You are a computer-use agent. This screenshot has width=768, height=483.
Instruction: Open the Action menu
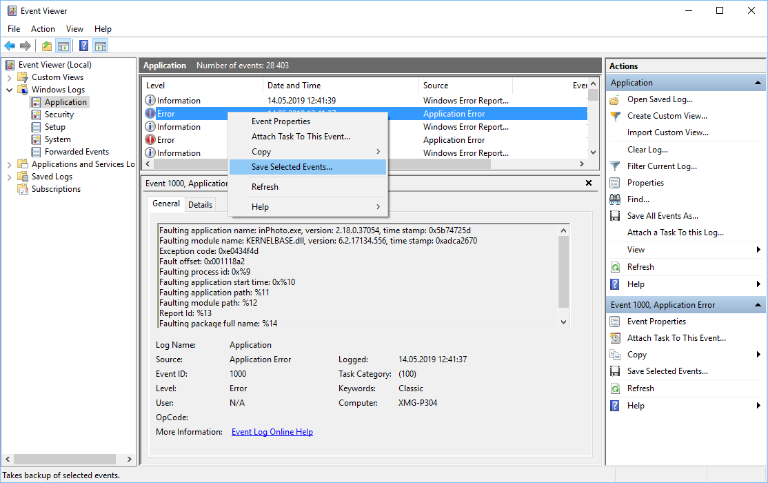click(43, 29)
